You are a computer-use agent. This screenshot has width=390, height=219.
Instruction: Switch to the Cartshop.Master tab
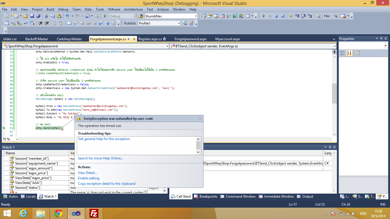click(69, 39)
